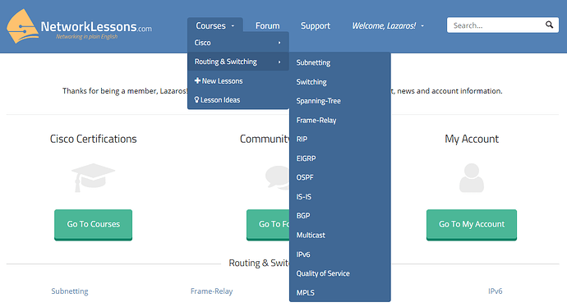Click the My Account person icon

pyautogui.click(x=472, y=177)
